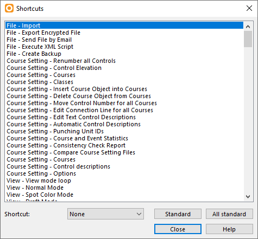
Task: Select 'View - View mode loop'
Action: 124,180
